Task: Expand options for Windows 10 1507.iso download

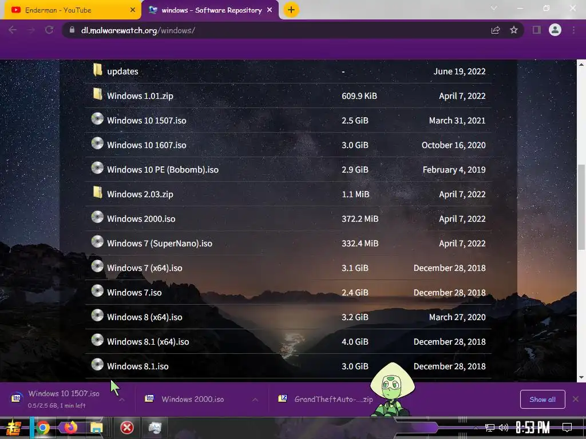Action: tap(122, 400)
